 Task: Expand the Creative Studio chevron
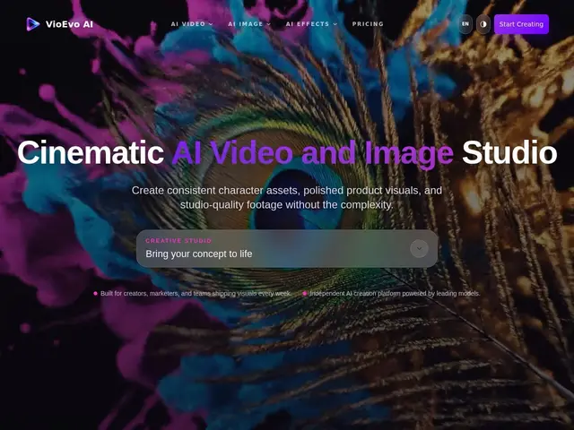click(419, 249)
